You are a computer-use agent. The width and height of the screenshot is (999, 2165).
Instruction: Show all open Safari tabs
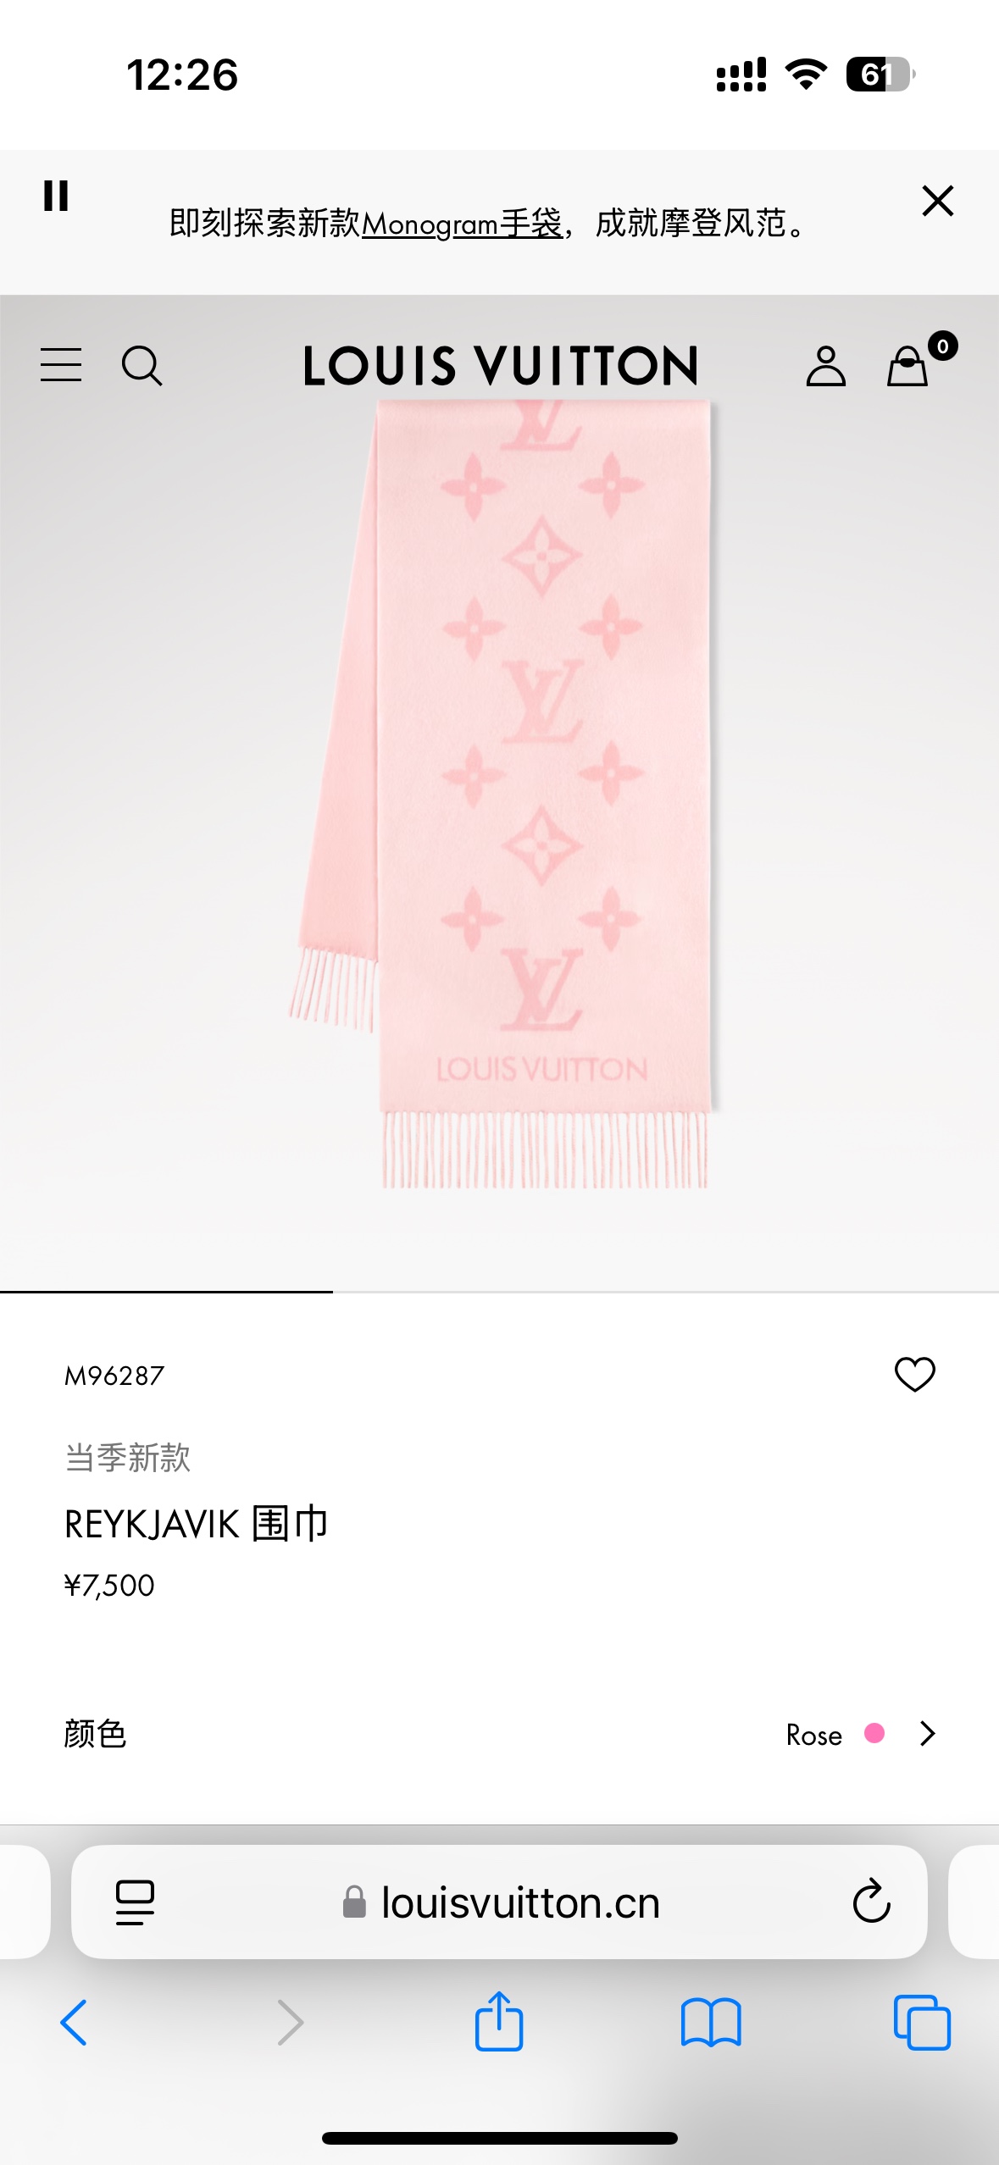coord(922,2023)
